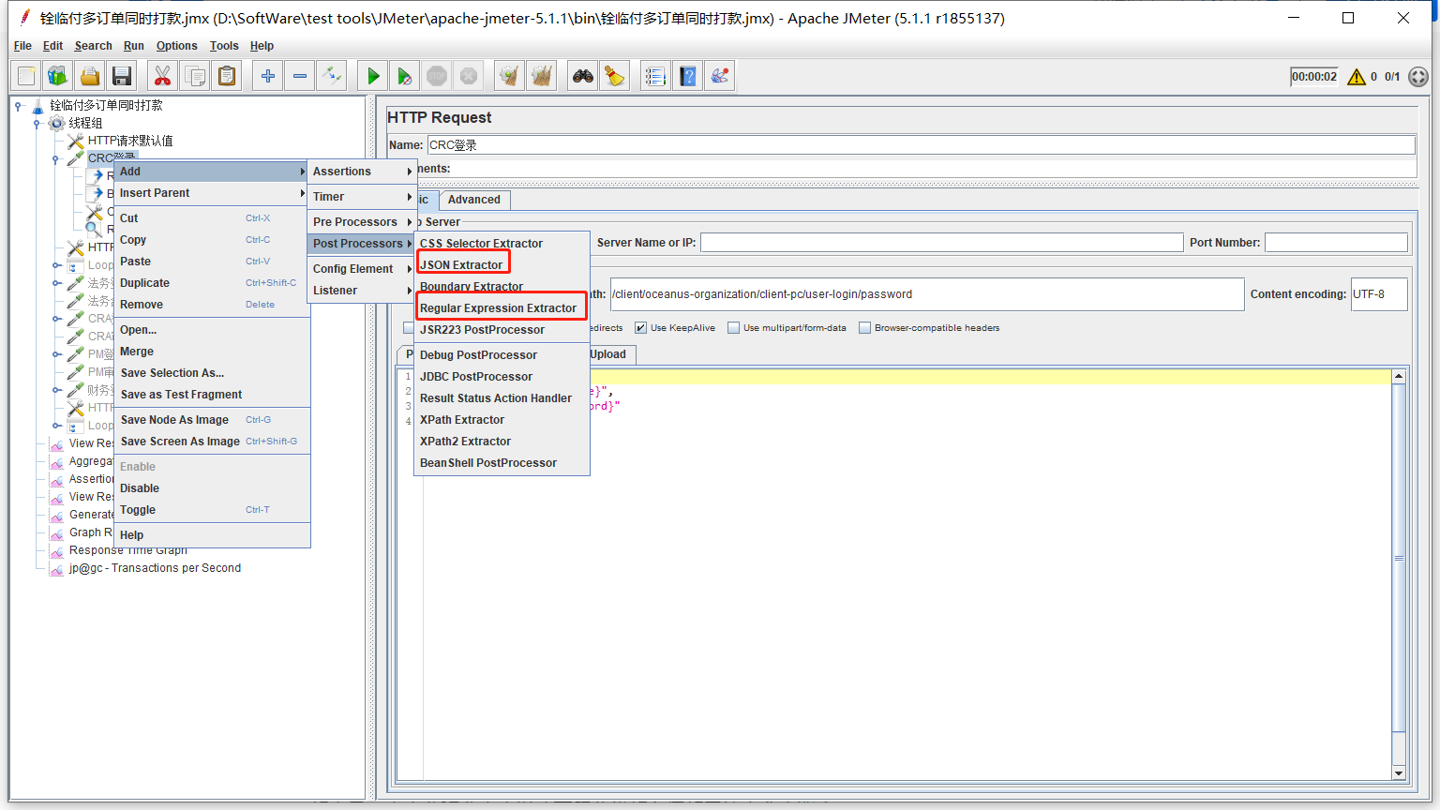This screenshot has width=1440, height=810.
Task: Open the Plugins Manager toolbar icon
Action: point(720,76)
